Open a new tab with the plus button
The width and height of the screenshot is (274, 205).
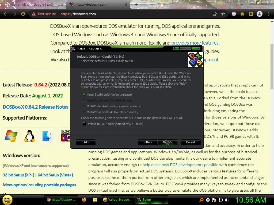coord(136,5)
